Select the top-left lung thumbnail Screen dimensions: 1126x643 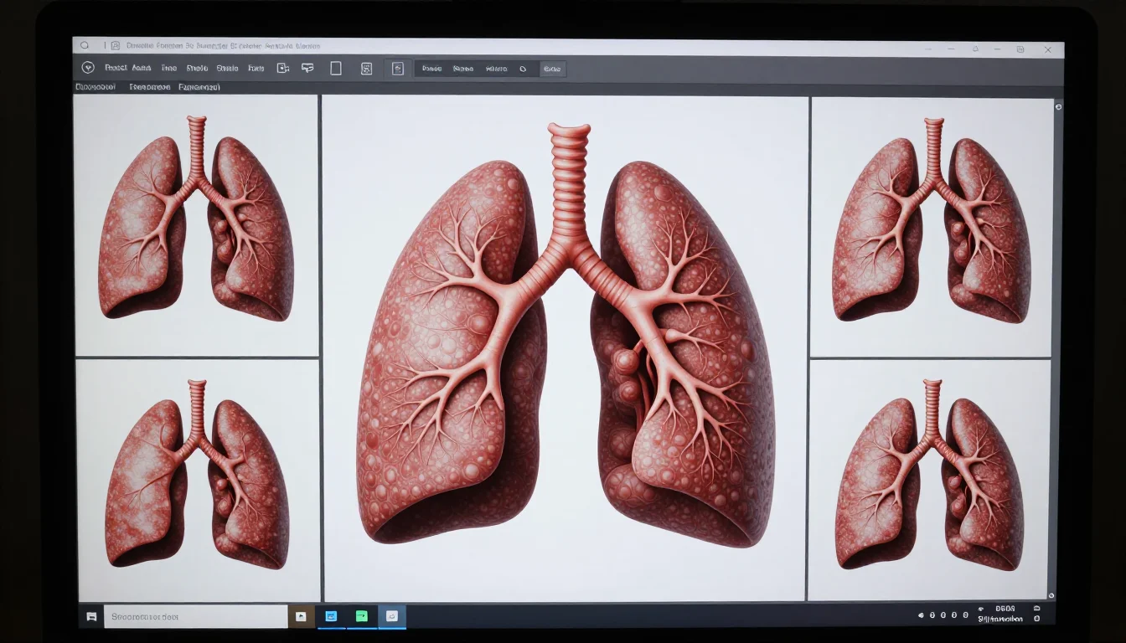coord(197,224)
